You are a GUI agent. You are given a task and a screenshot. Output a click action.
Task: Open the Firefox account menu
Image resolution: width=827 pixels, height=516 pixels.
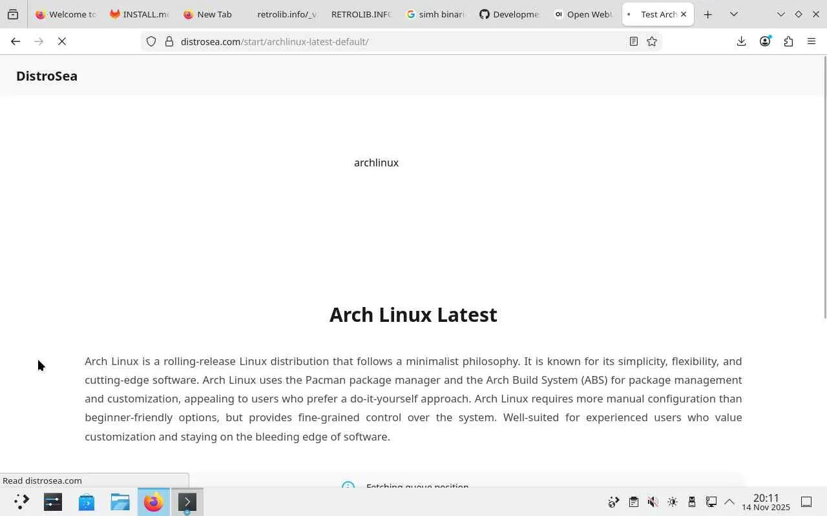click(x=765, y=41)
